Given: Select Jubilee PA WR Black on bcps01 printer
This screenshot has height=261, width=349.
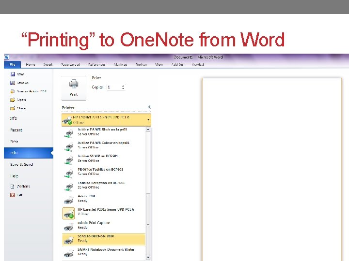Looking at the screenshot, I should point(104,132).
